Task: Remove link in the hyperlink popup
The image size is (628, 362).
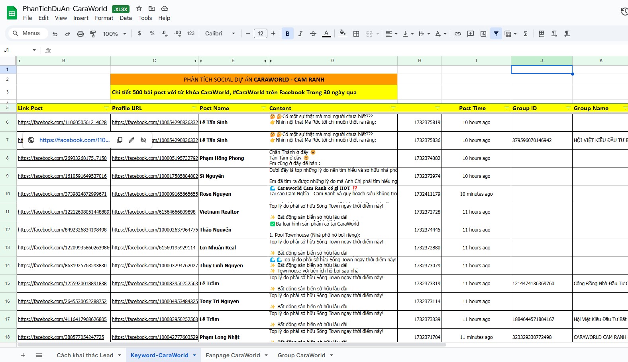Action: click(143, 140)
